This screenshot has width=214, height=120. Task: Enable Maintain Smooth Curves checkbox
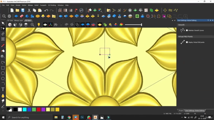click(187, 30)
